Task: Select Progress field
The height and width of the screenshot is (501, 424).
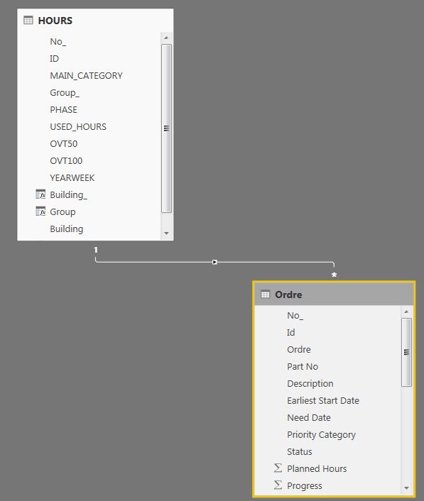Action: tap(305, 485)
